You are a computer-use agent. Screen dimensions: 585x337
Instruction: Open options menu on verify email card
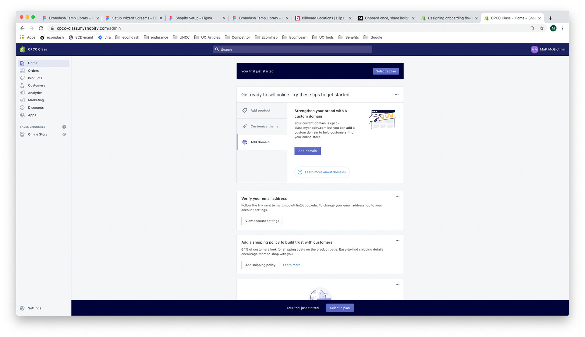(x=397, y=196)
